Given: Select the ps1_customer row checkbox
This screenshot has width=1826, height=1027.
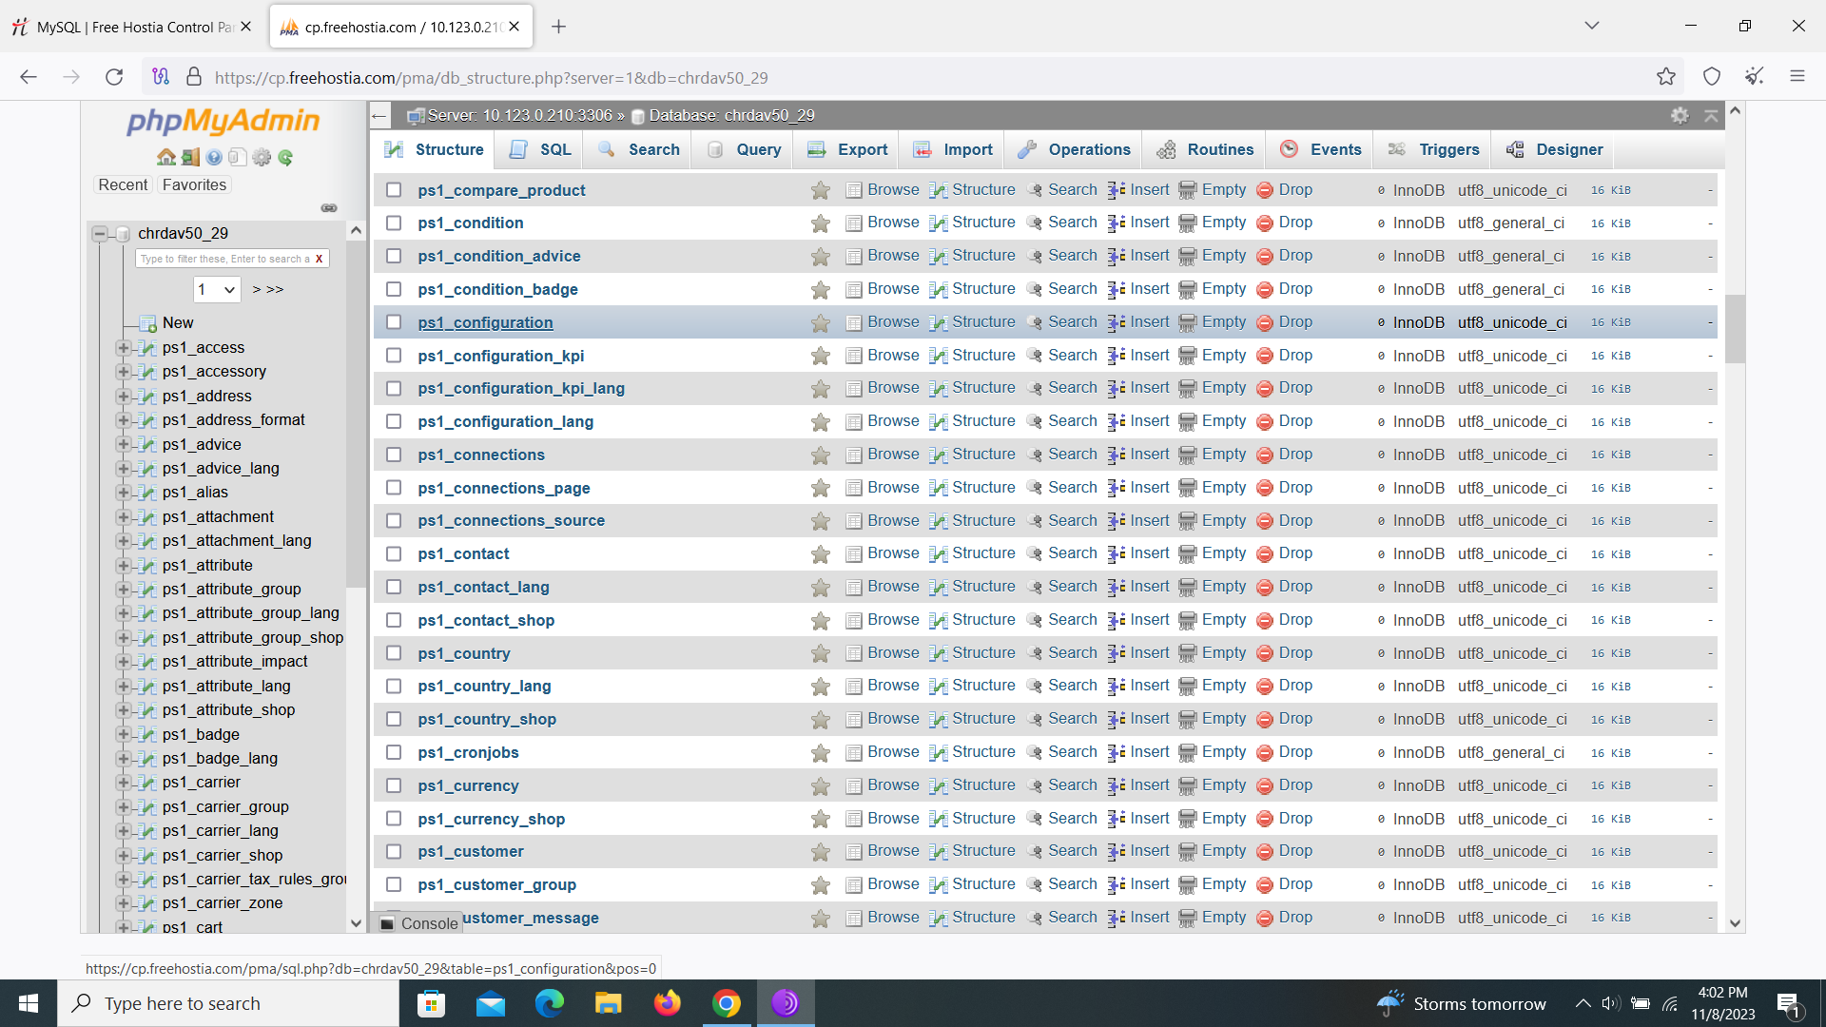Looking at the screenshot, I should pos(394,851).
